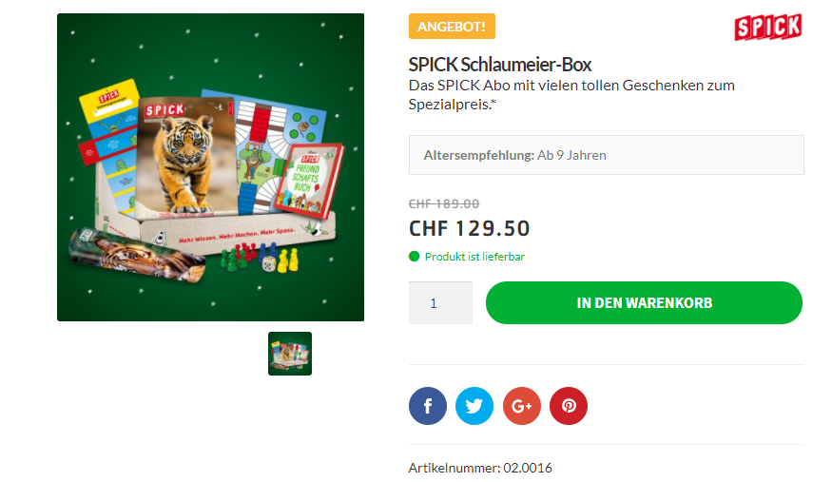The image size is (832, 482).
Task: Click the Produkt ist lieferbar text
Action: click(x=474, y=257)
